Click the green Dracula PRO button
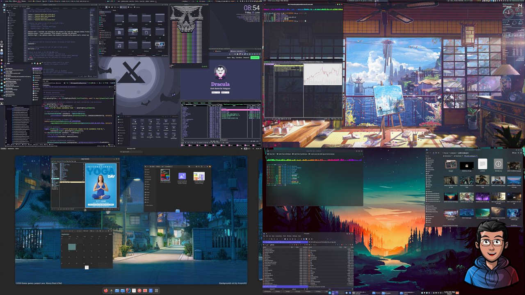This screenshot has width=525, height=295. coord(255,57)
